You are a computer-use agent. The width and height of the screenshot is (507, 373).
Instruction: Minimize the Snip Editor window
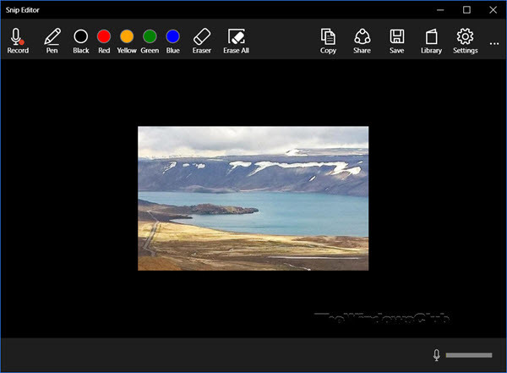coord(440,10)
